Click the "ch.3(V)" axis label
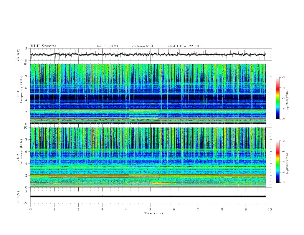This screenshot has width=304, height=235. tap(18, 197)
